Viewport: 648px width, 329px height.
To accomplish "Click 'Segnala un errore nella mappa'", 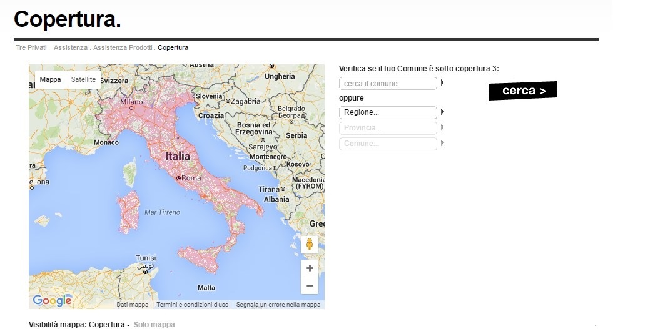I will pos(278,305).
